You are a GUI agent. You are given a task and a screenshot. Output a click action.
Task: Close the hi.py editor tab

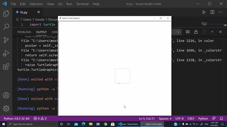click(38, 12)
